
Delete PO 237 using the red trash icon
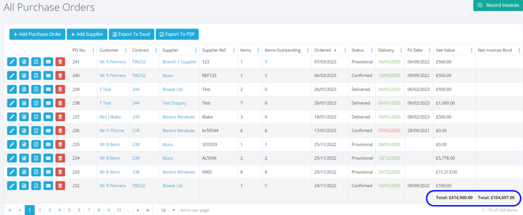(x=60, y=116)
